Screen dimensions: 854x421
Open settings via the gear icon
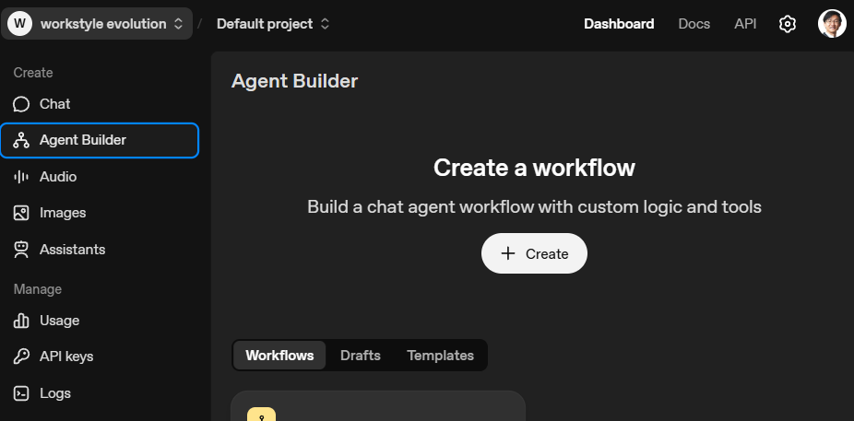(787, 24)
